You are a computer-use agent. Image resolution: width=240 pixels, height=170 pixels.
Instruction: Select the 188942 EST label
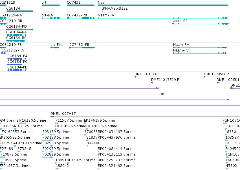tap(62, 166)
